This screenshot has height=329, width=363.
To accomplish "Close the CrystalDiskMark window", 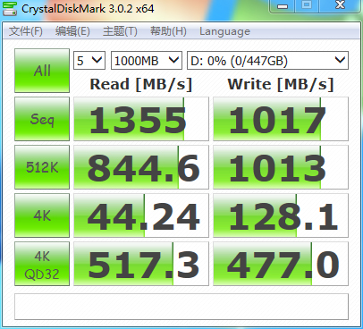I will (340, 6).
